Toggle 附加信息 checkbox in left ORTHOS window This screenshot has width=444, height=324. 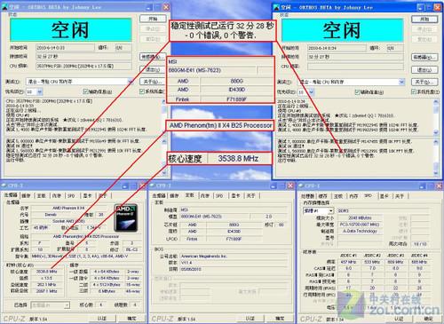[85, 91]
